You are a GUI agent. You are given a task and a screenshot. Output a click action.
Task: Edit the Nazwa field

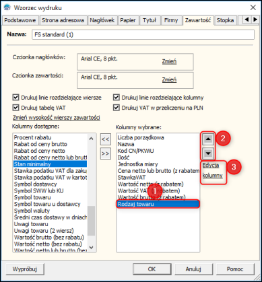click(x=143, y=35)
